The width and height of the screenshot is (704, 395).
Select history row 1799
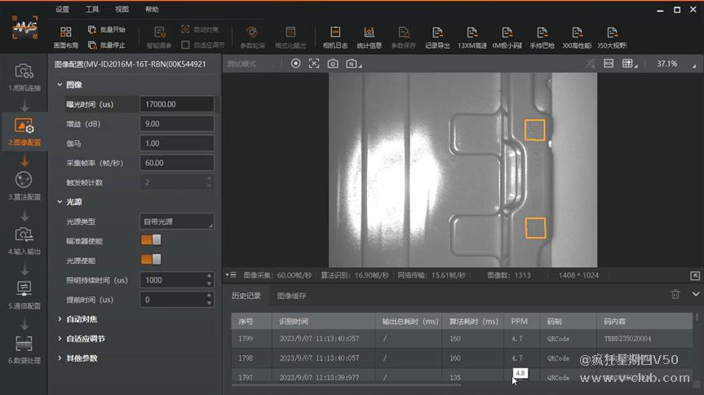462,339
